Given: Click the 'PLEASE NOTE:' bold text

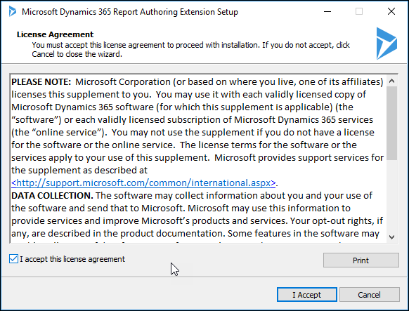Looking at the screenshot, I should pos(41,82).
